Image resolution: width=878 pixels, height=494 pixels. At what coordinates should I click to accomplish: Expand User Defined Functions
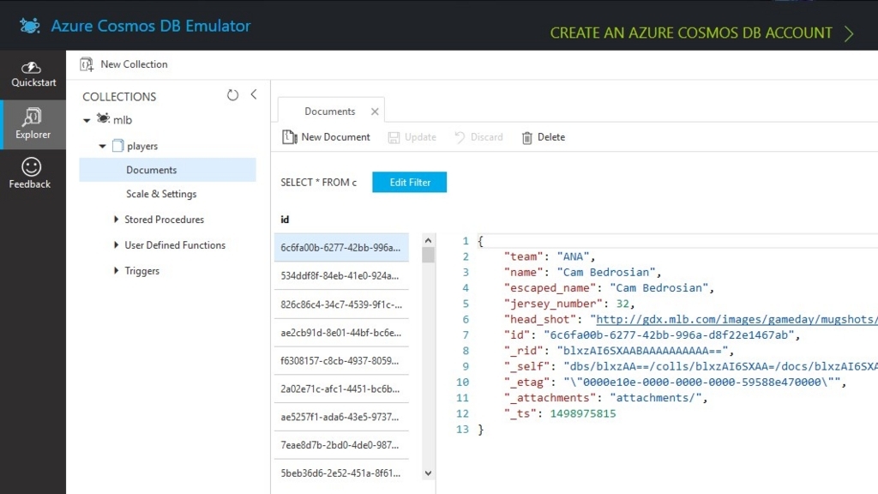[116, 244]
